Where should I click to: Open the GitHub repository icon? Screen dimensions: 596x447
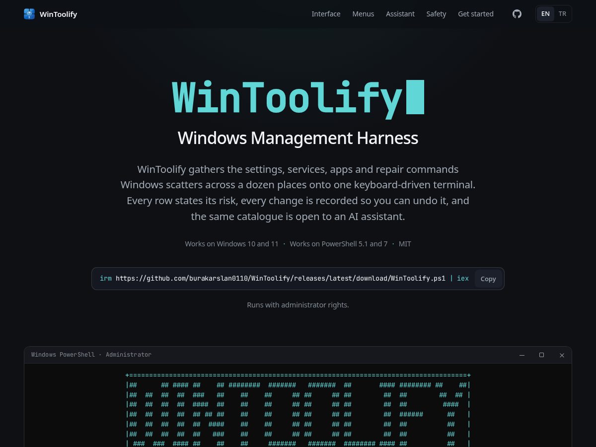[517, 14]
